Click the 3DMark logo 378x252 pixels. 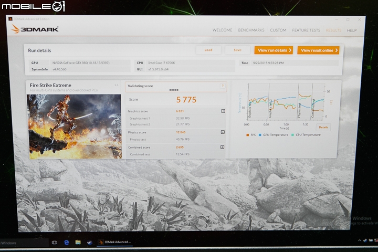pyautogui.click(x=35, y=29)
